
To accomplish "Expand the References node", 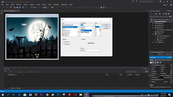I will (153, 26).
